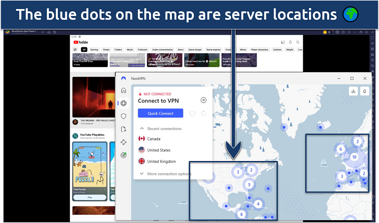Collapse the Recent connections list
The image size is (379, 223).
[x=142, y=129]
